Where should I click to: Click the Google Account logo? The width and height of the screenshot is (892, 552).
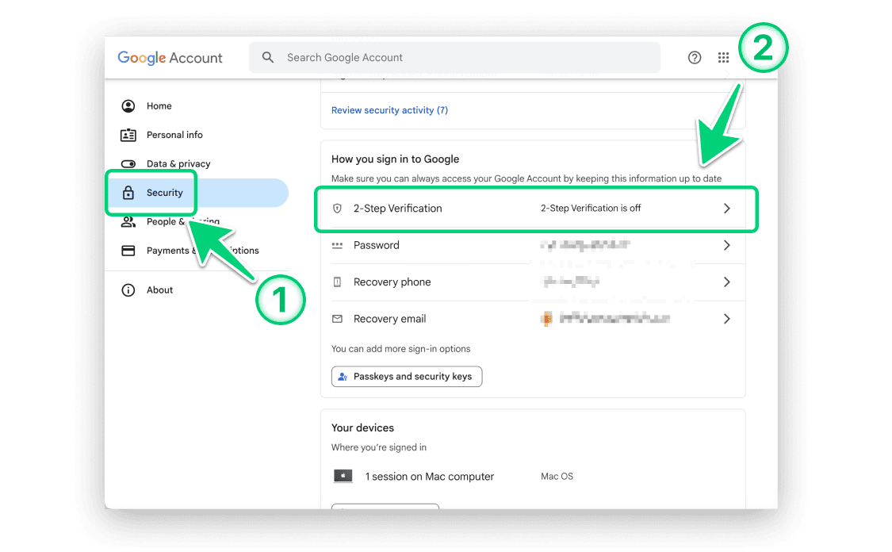click(x=170, y=58)
